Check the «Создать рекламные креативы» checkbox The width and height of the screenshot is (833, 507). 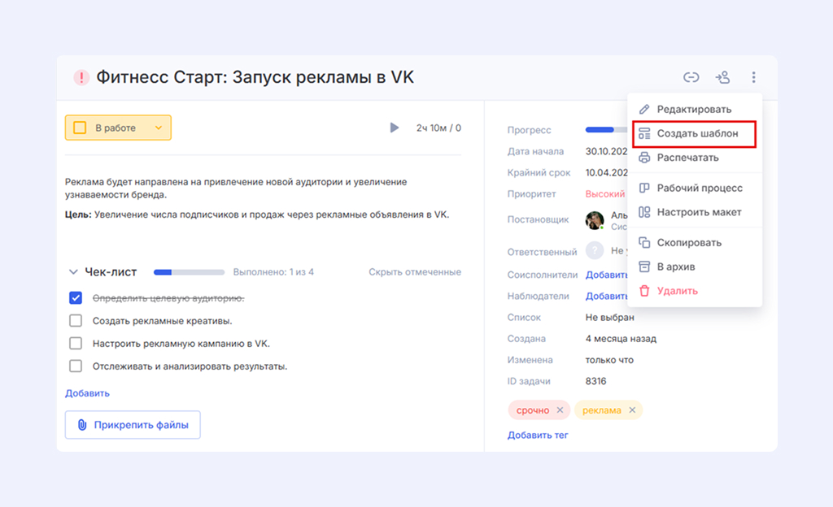(x=76, y=321)
